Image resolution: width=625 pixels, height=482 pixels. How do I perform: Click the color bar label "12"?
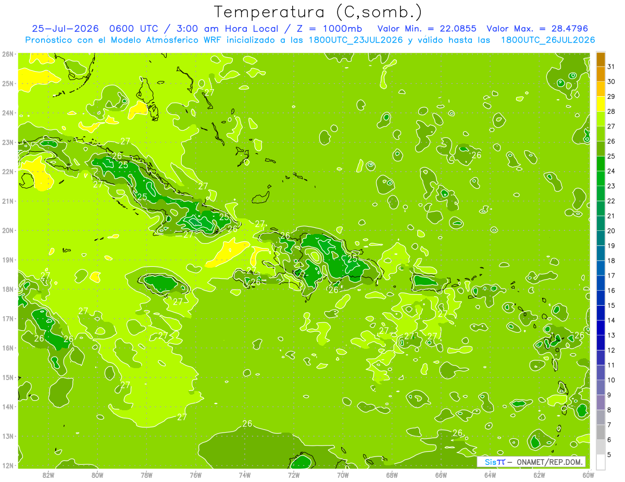611,350
